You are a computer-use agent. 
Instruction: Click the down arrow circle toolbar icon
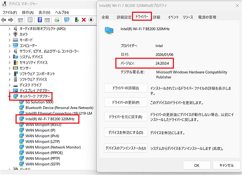91,20
